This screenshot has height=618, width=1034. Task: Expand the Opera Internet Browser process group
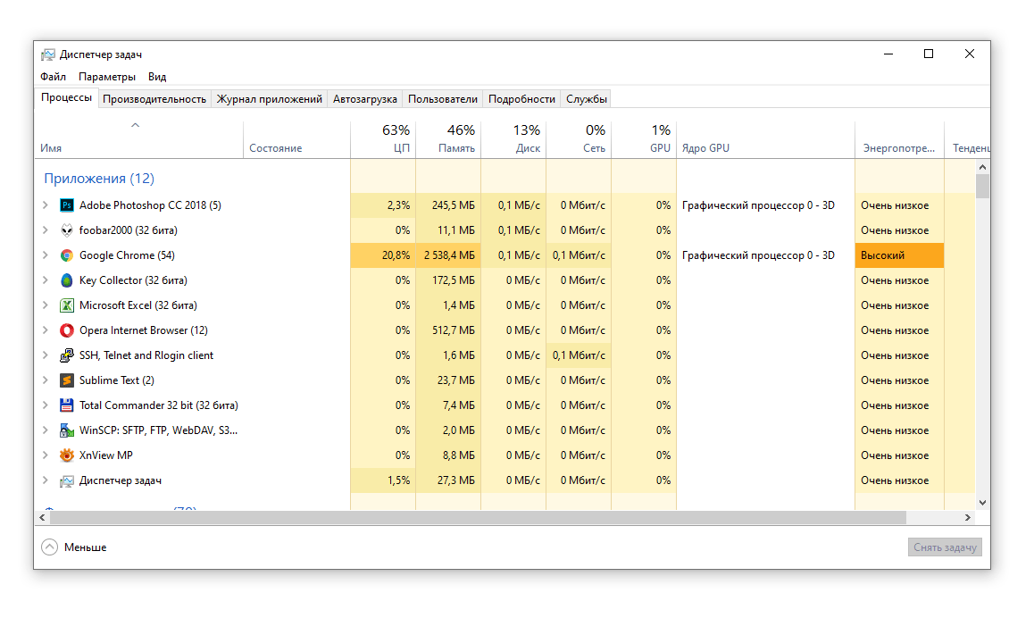45,330
